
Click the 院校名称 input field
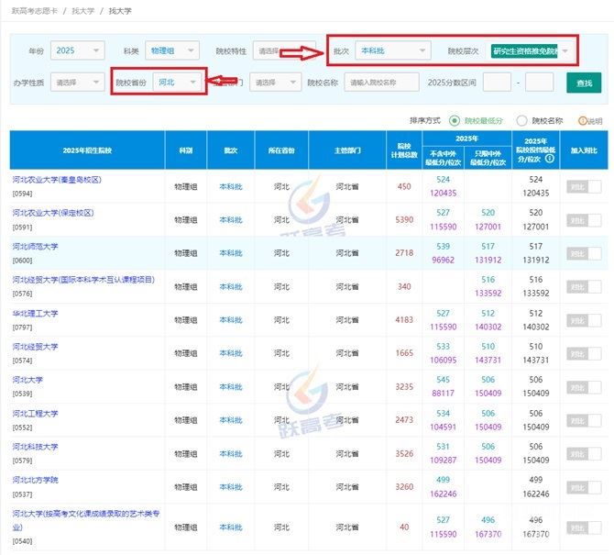coord(382,83)
